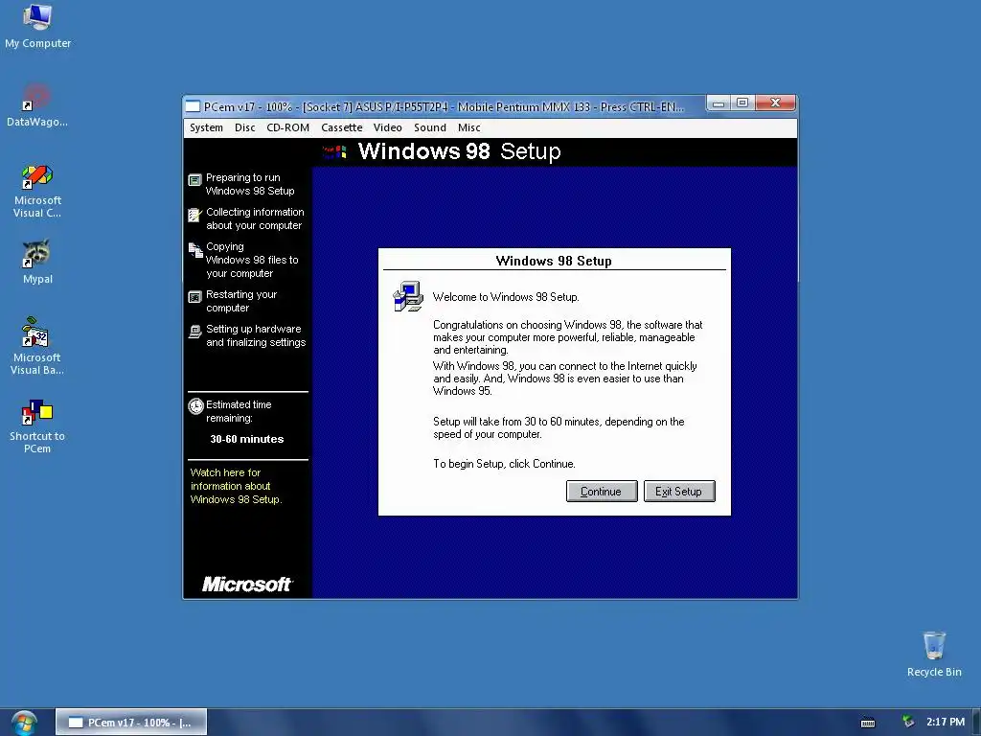Click the 'Windows 98 Setup' dialog heading
Image resolution: width=981 pixels, height=736 pixels.
(x=554, y=261)
